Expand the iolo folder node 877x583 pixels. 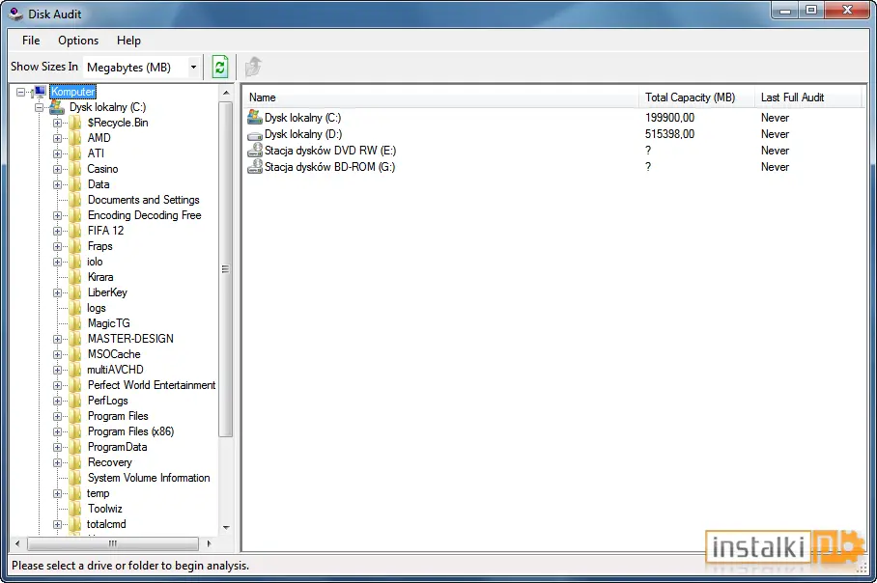(x=57, y=262)
